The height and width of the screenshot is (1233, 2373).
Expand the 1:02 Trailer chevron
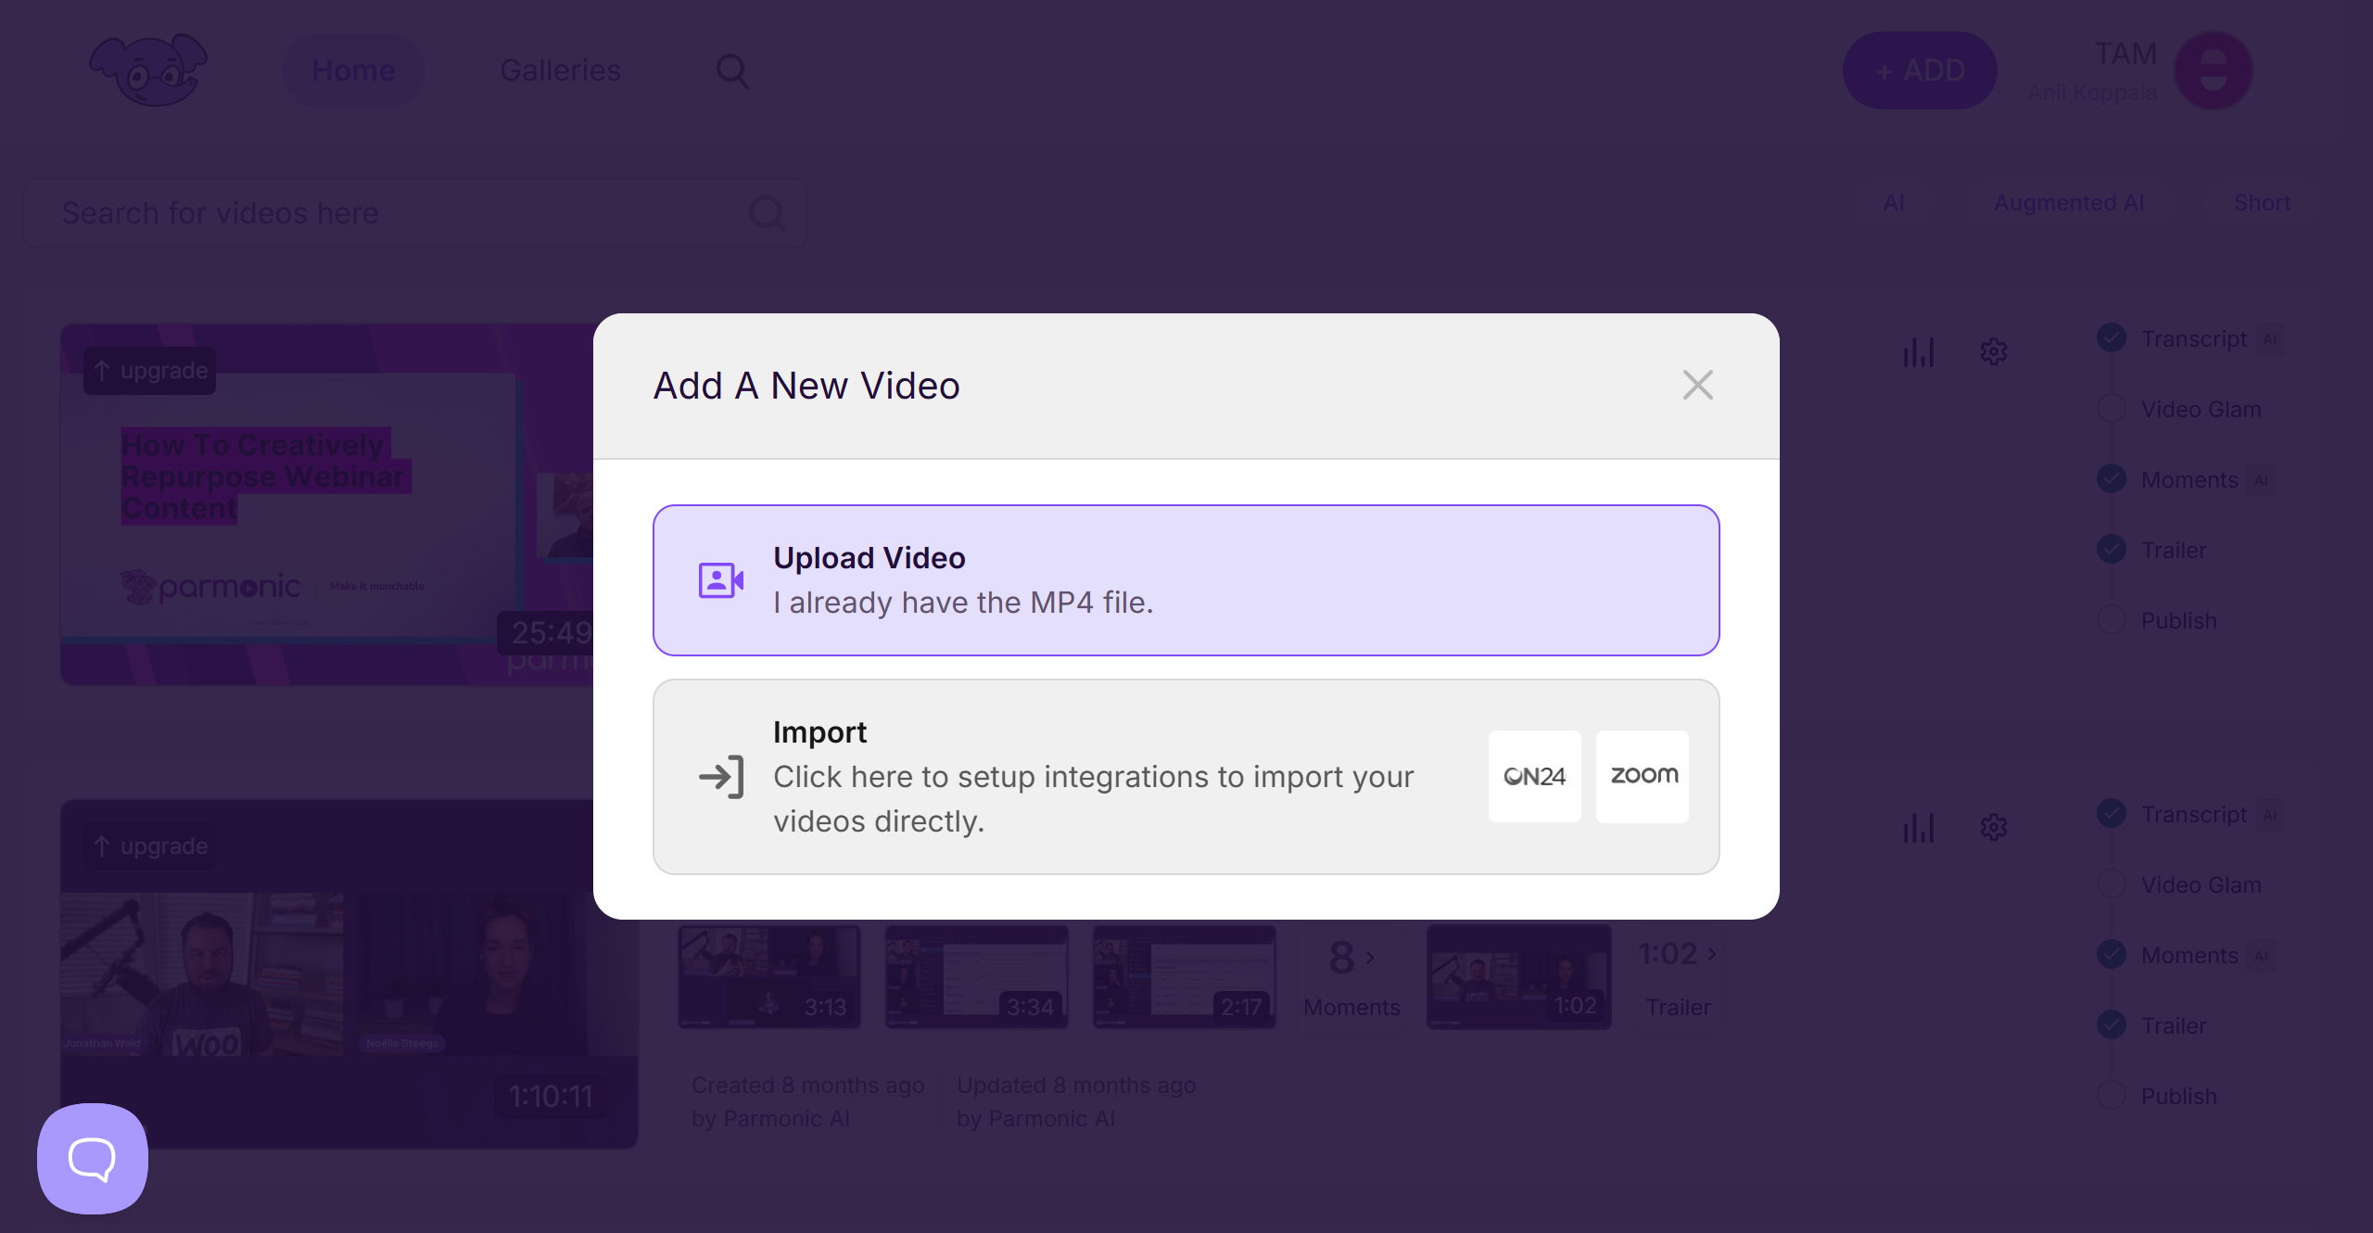click(1712, 953)
